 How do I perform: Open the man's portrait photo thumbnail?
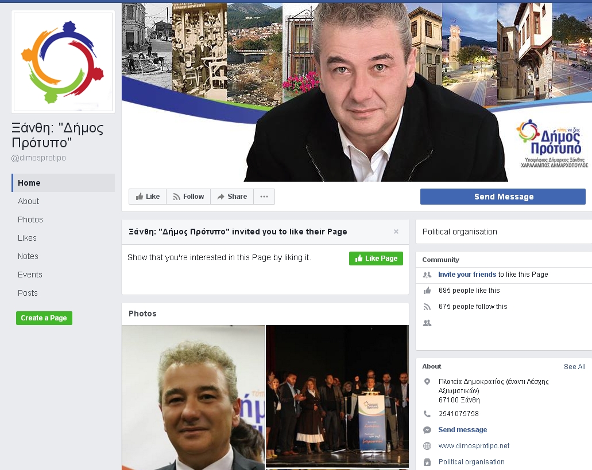pos(194,397)
